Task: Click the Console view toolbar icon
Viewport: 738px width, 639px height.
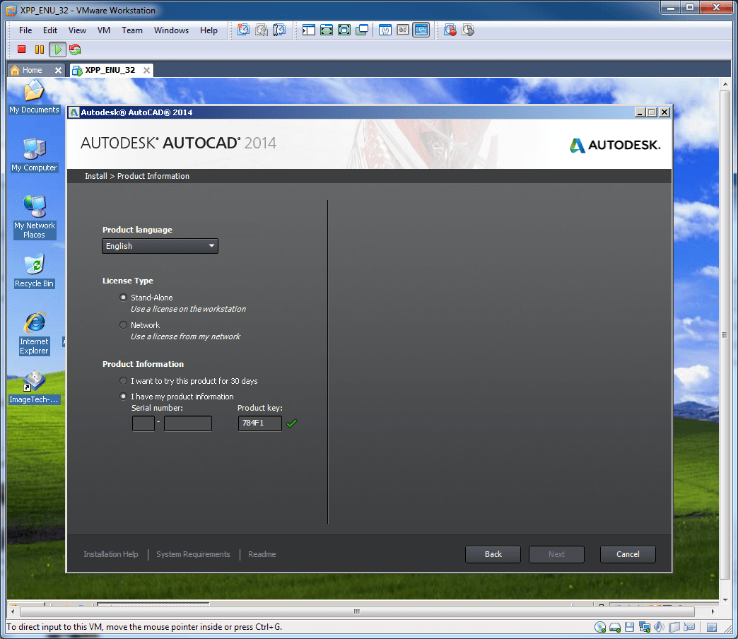Action: click(421, 30)
